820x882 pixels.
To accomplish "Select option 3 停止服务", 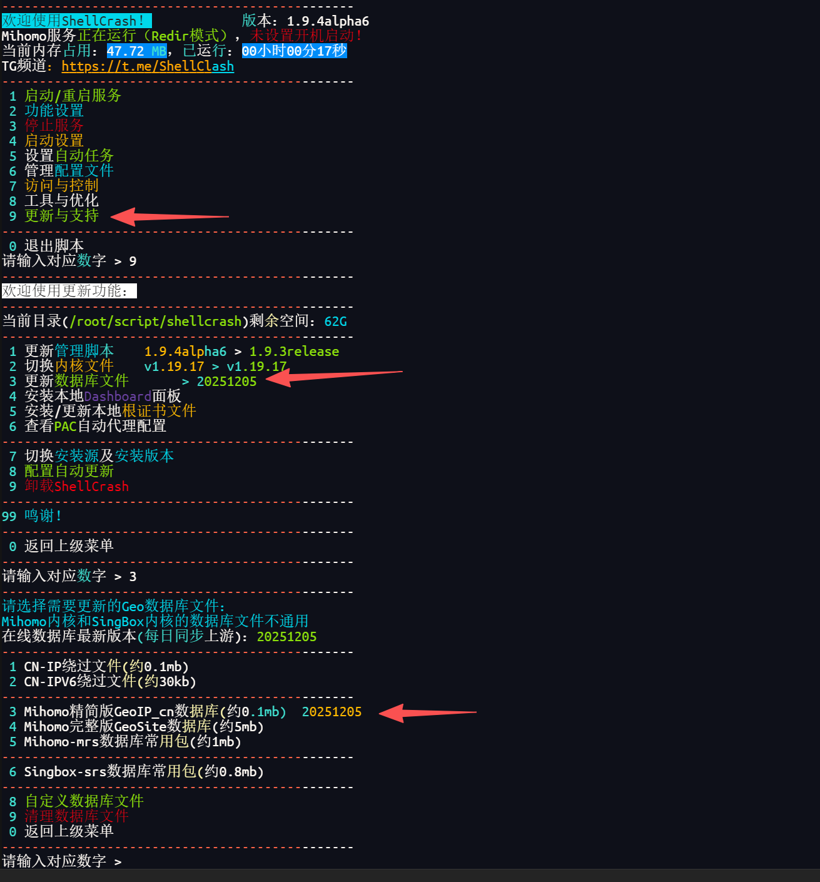I will tap(54, 126).
